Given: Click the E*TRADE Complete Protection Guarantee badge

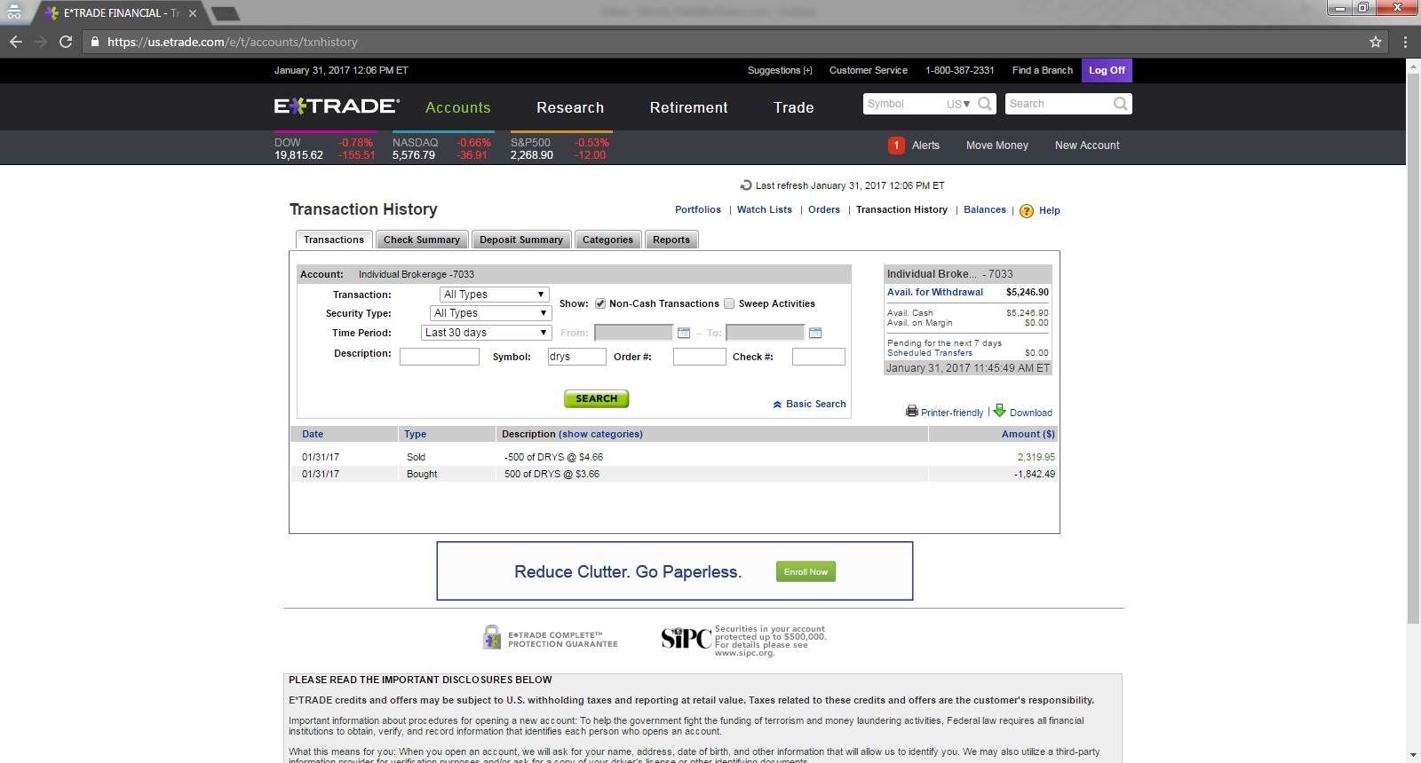Looking at the screenshot, I should [x=550, y=638].
